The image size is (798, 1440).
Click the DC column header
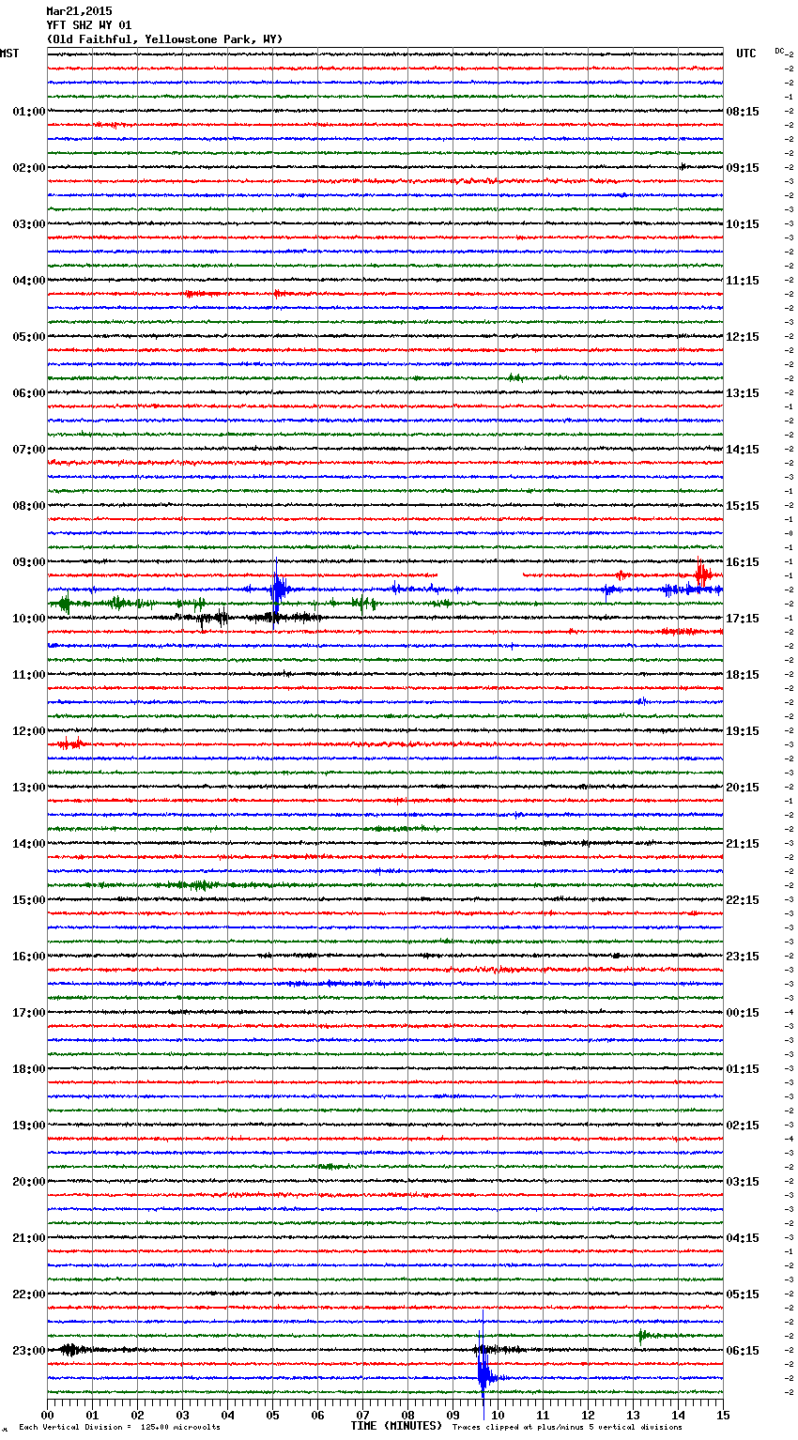pos(779,51)
